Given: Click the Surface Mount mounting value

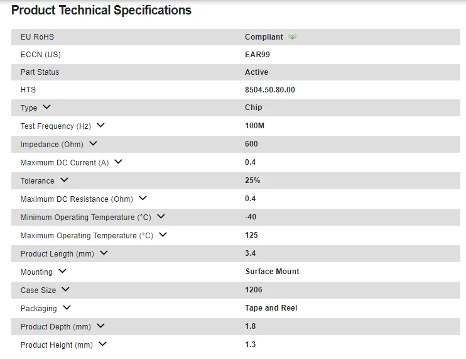Looking at the screenshot, I should (272, 272).
